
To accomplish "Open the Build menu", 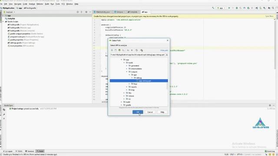I will (x=47, y=4).
